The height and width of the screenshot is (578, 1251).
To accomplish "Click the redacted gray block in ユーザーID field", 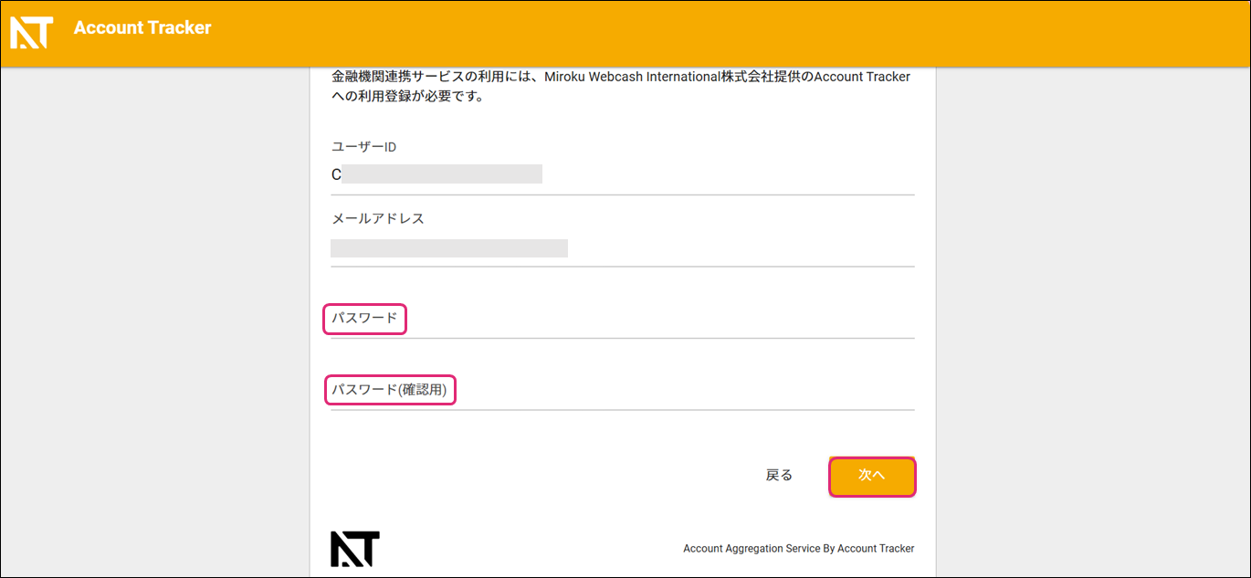I will pyautogui.click(x=442, y=174).
